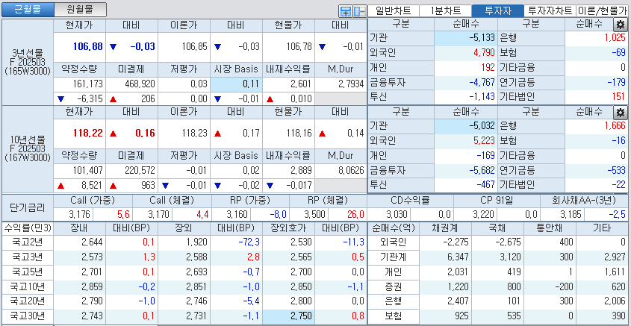Select the 국고30년 row label
Image resolution: width=631 pixels, height=326 pixels.
click(x=28, y=316)
